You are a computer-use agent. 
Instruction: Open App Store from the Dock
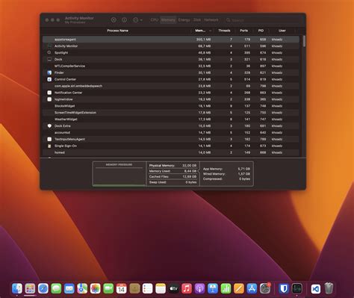click(252, 288)
